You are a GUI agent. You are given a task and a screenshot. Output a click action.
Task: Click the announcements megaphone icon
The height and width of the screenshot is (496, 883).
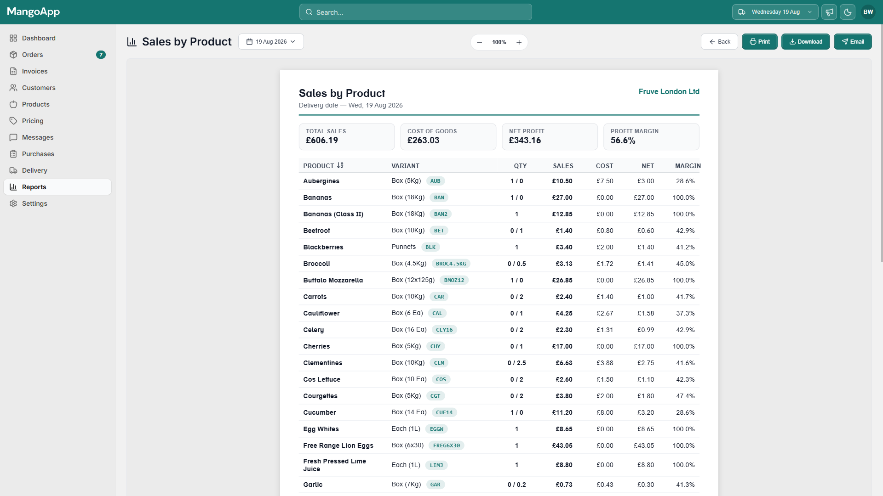click(x=829, y=12)
